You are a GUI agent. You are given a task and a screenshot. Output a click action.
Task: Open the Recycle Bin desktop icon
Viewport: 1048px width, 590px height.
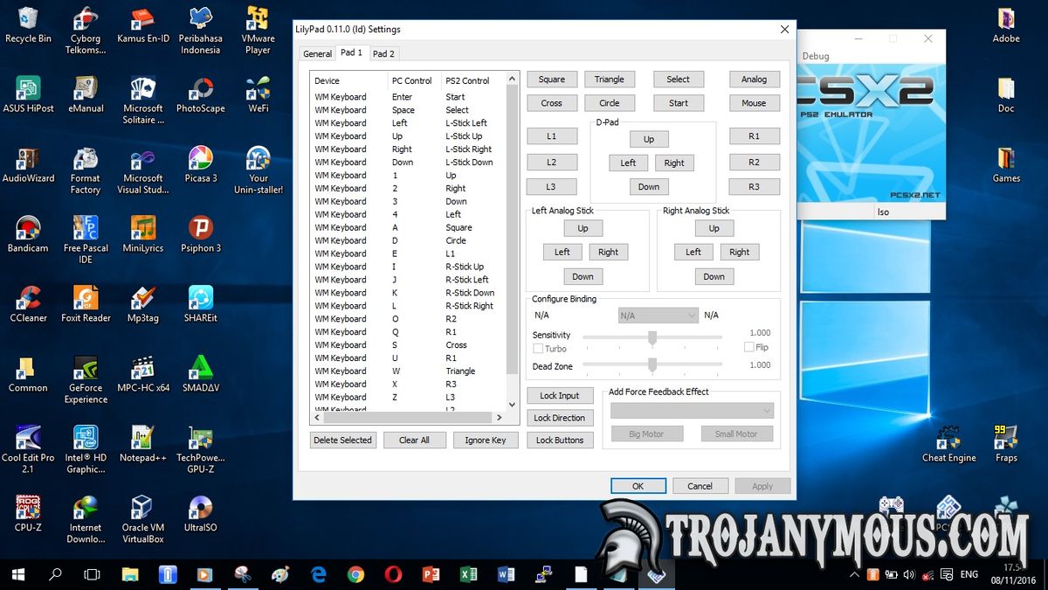pos(28,24)
